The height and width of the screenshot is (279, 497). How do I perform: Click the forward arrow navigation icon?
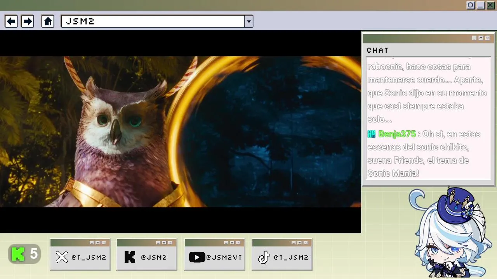28,21
